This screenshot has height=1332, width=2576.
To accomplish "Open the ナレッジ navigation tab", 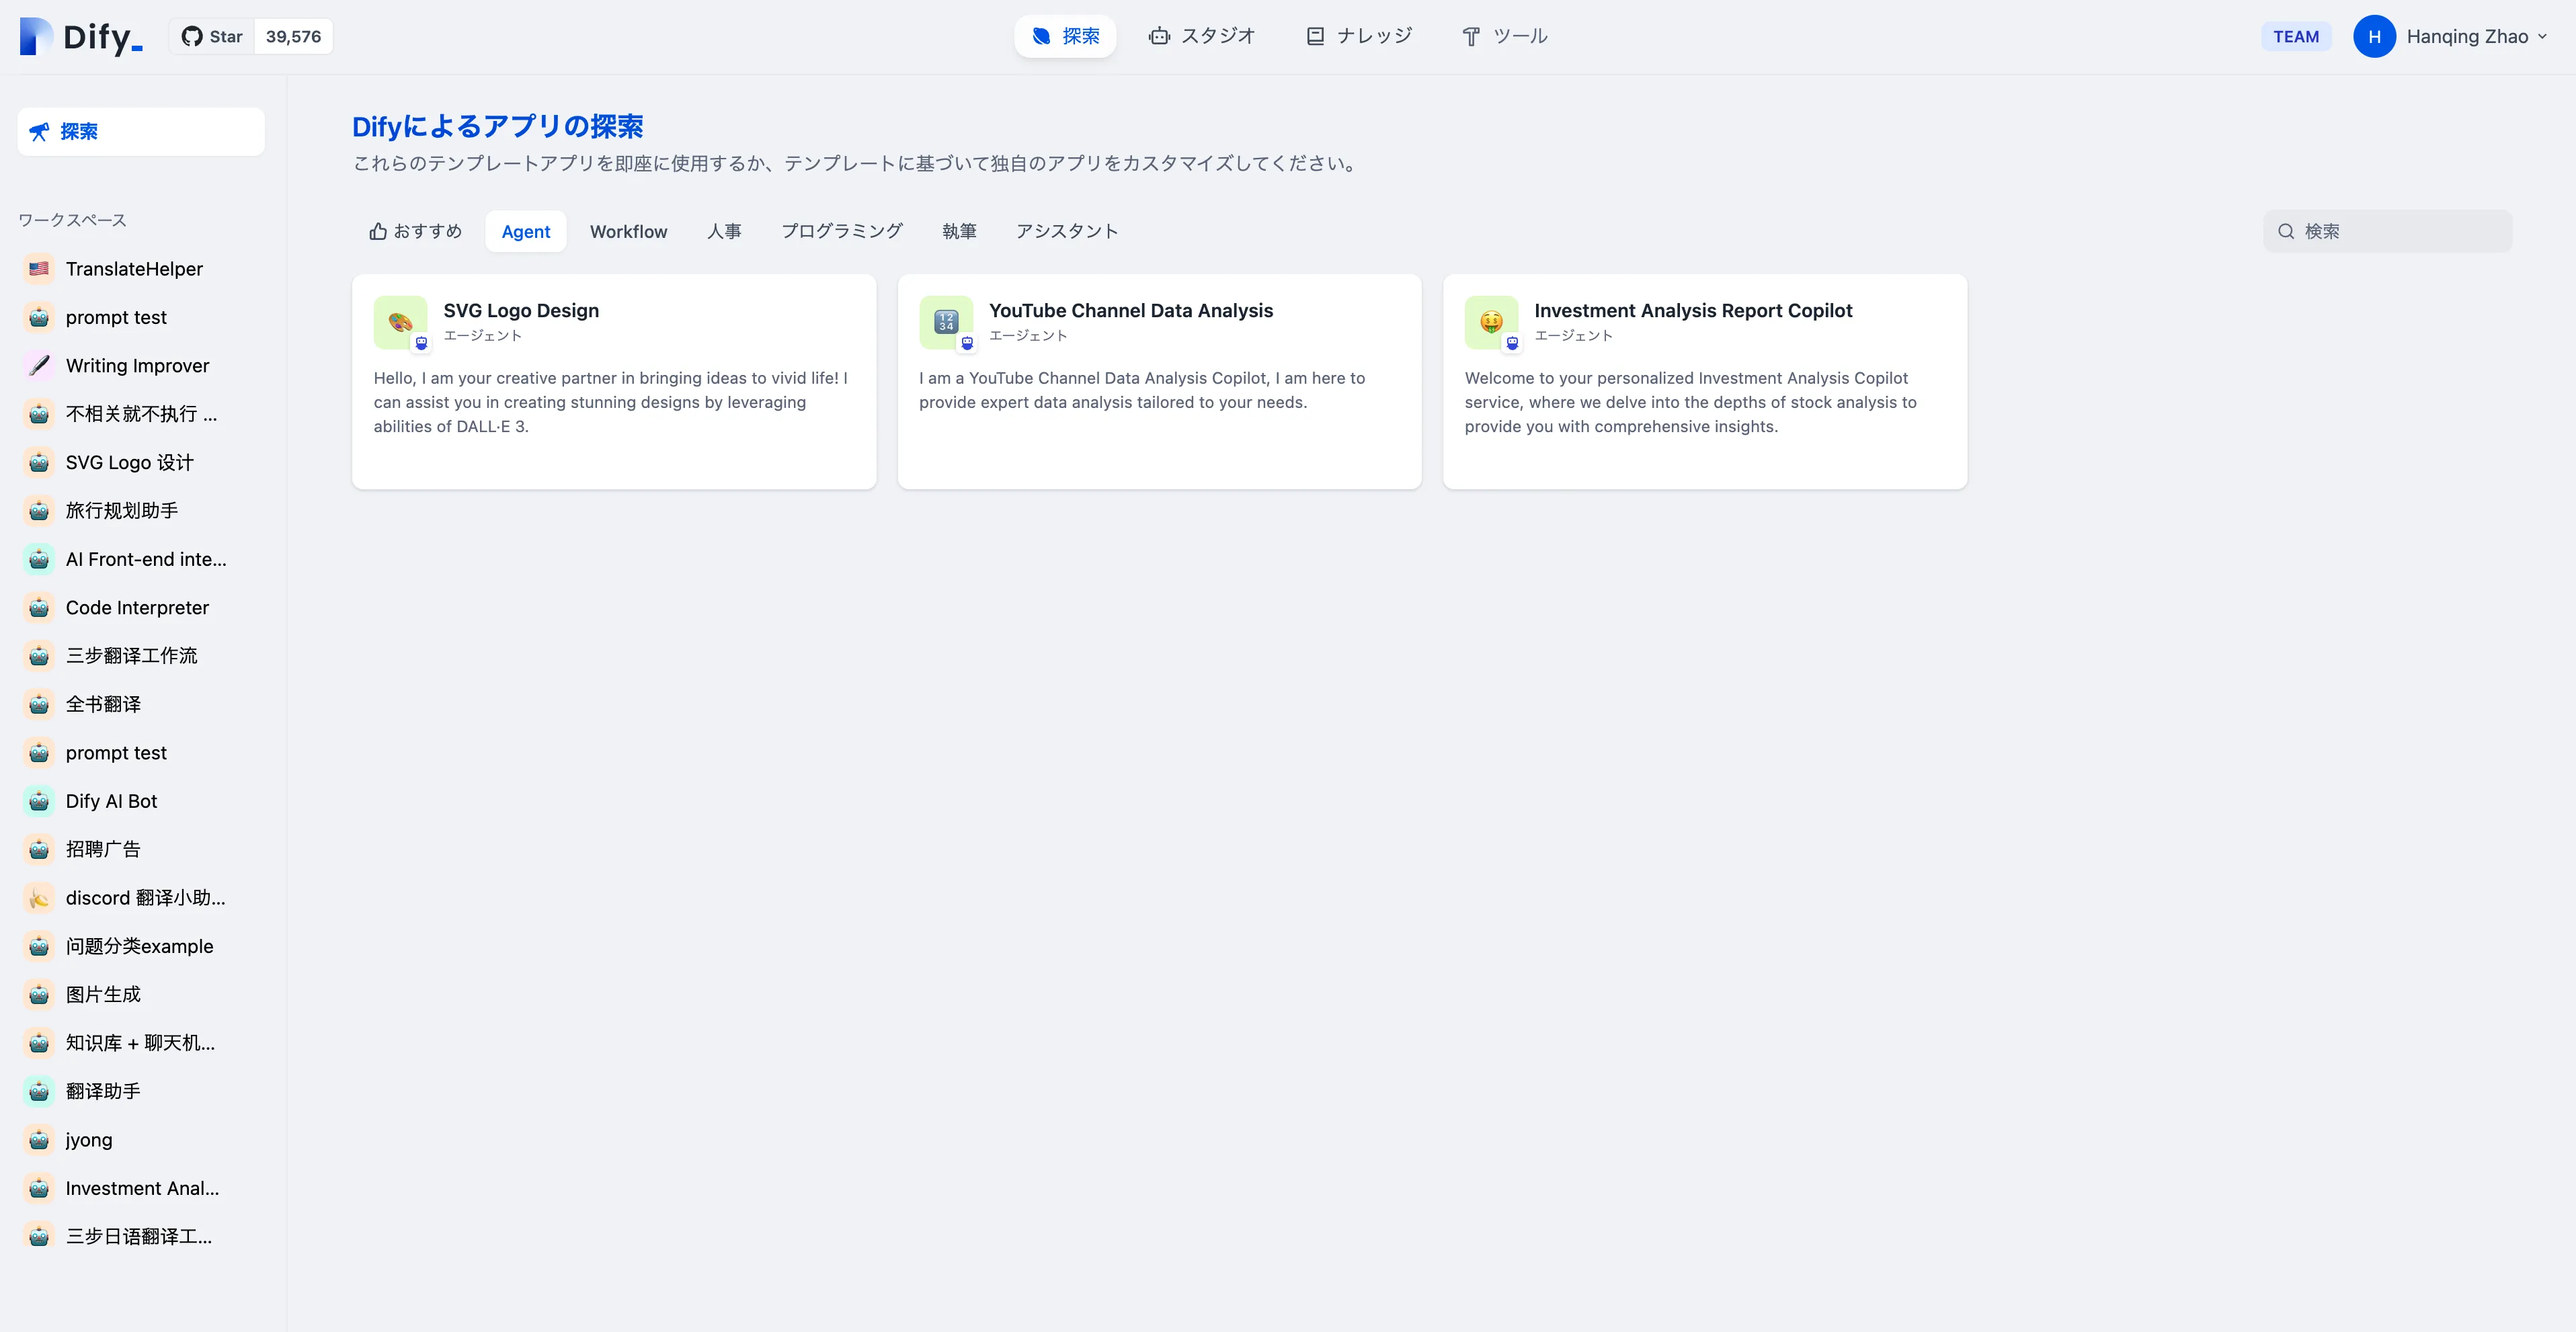I will point(1359,37).
